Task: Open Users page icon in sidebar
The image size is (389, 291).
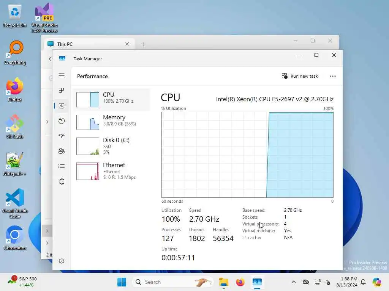Action: [x=62, y=151]
